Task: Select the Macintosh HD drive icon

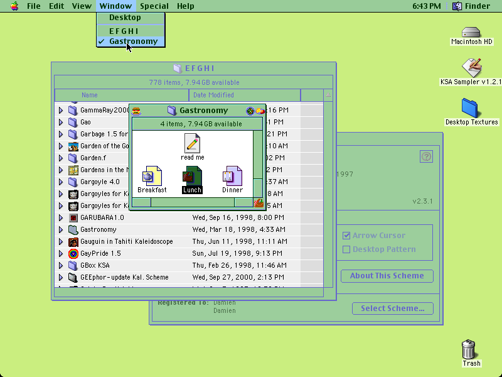Action: point(471,33)
